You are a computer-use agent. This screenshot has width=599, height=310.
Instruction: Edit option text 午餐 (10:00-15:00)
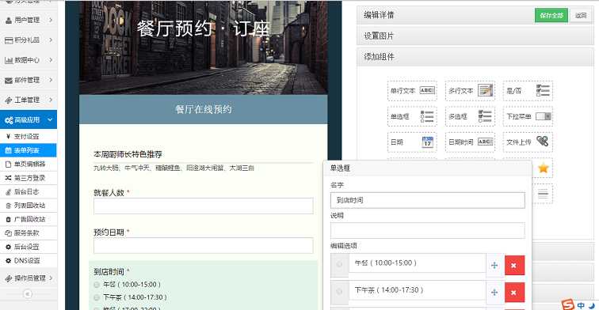(x=417, y=263)
